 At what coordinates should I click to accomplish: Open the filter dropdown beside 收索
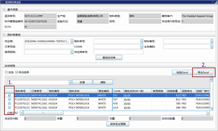[70, 82]
